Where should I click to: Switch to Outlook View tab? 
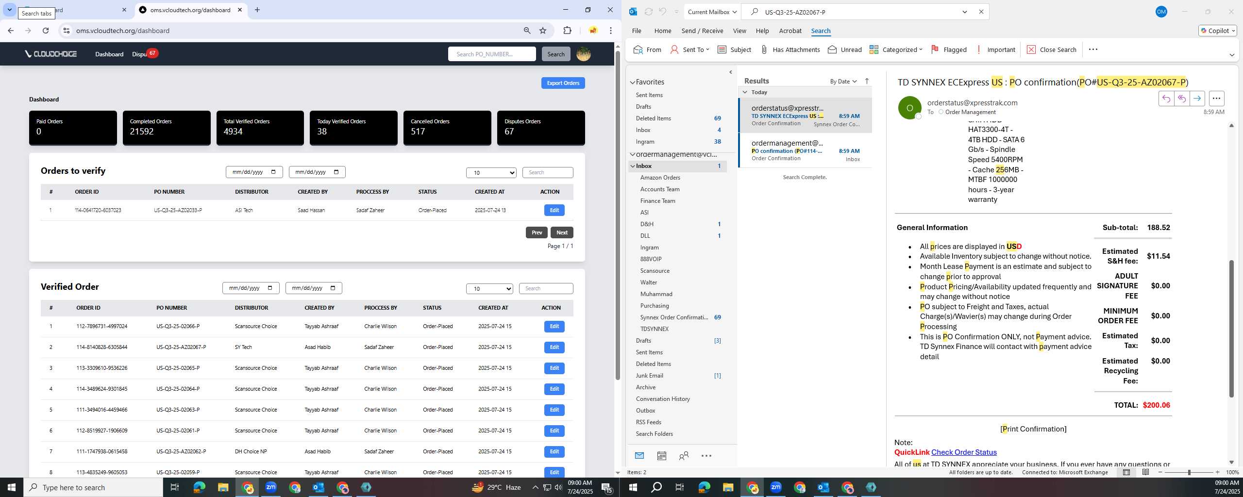tap(739, 31)
